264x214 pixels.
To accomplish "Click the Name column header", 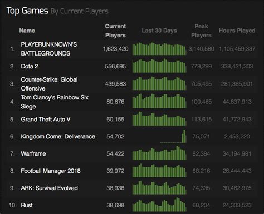I will [27, 31].
